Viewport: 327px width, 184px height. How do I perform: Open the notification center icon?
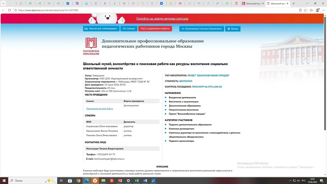coord(322,181)
